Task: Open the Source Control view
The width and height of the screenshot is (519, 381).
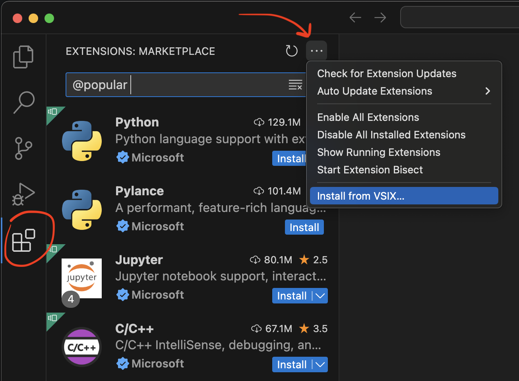Action: [23, 148]
